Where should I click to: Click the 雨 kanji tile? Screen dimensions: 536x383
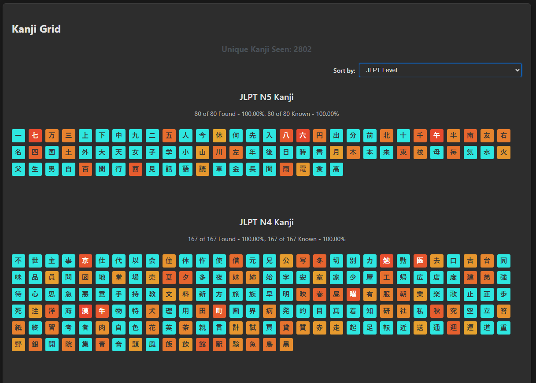tap(286, 169)
